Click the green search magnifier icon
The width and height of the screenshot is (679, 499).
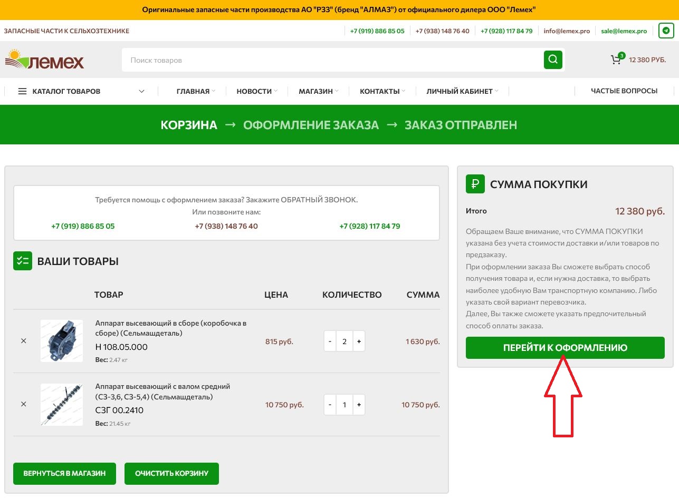(552, 60)
